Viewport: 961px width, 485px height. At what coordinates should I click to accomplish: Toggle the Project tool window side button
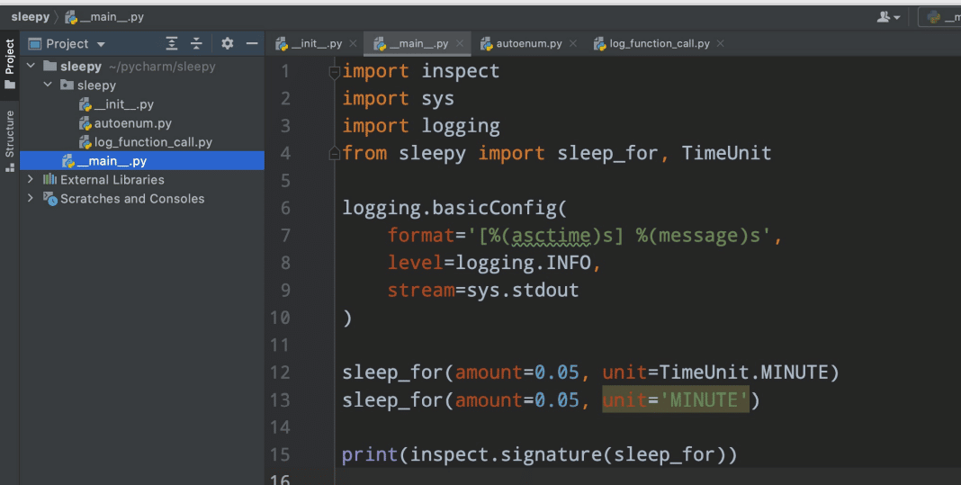coord(10,63)
